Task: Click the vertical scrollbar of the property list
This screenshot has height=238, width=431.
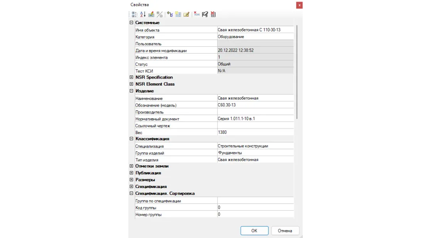Action: [x=297, y=71]
